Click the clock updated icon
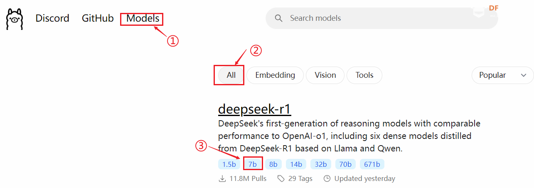The height and width of the screenshot is (188, 534). point(327,178)
